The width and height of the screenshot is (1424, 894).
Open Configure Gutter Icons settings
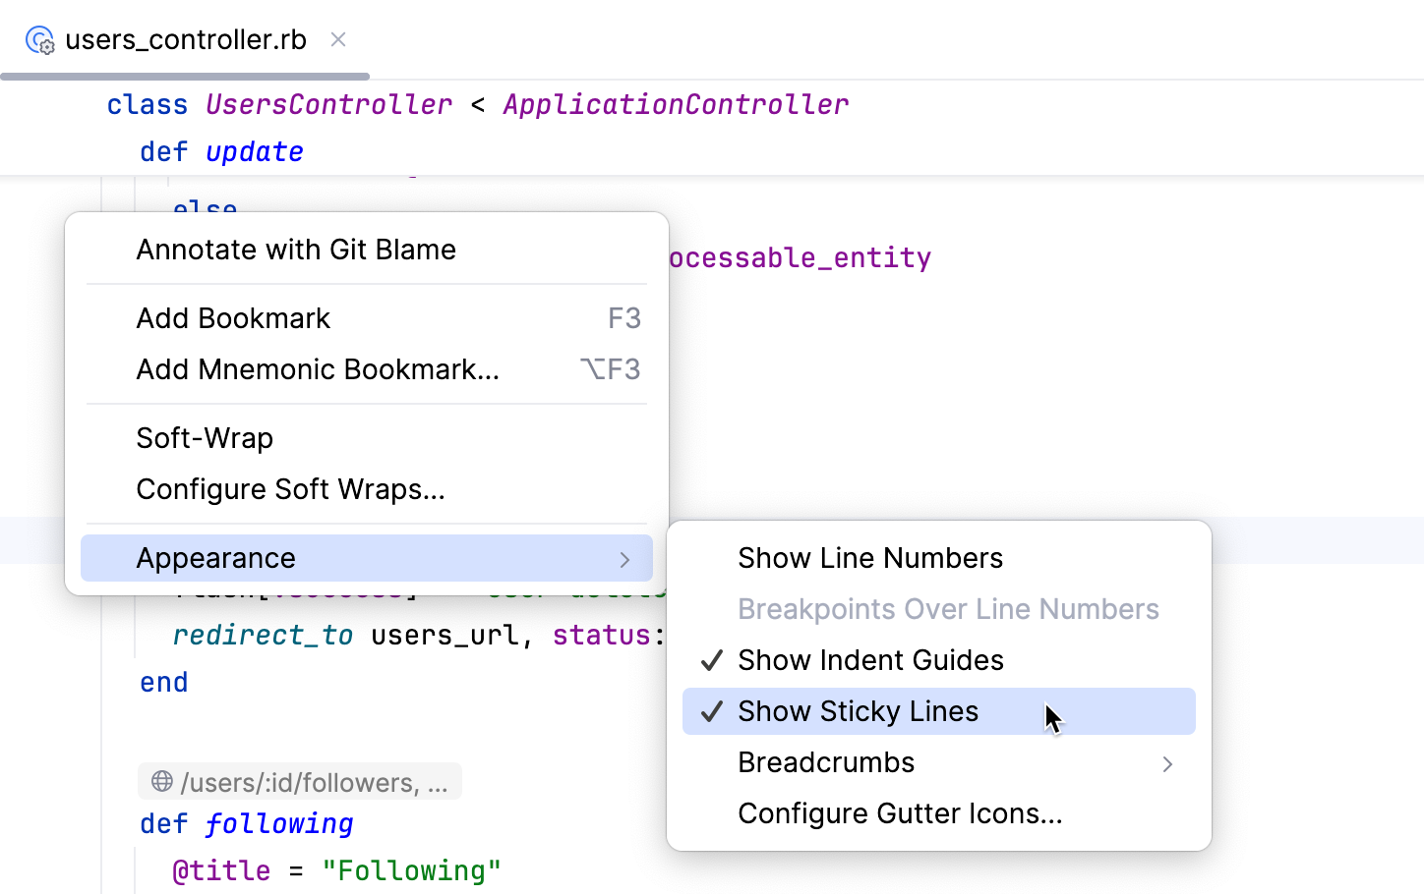pos(900,813)
